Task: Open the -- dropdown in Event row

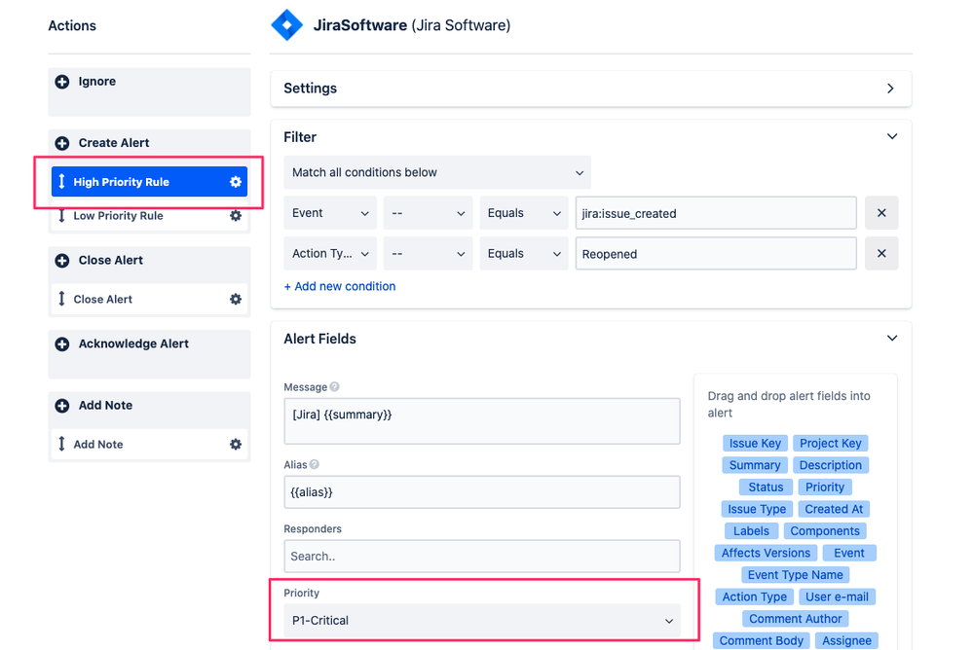Action: coord(429,213)
